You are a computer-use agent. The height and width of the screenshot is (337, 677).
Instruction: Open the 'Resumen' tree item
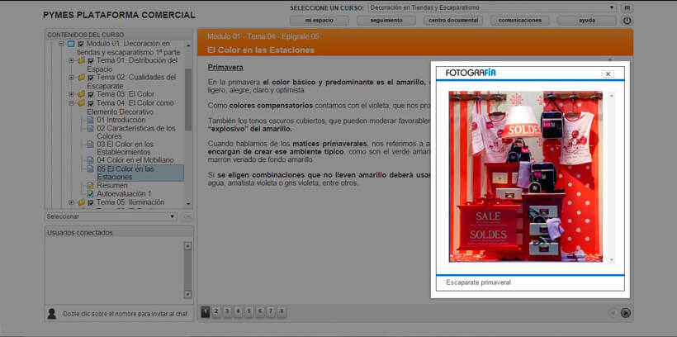(x=111, y=185)
